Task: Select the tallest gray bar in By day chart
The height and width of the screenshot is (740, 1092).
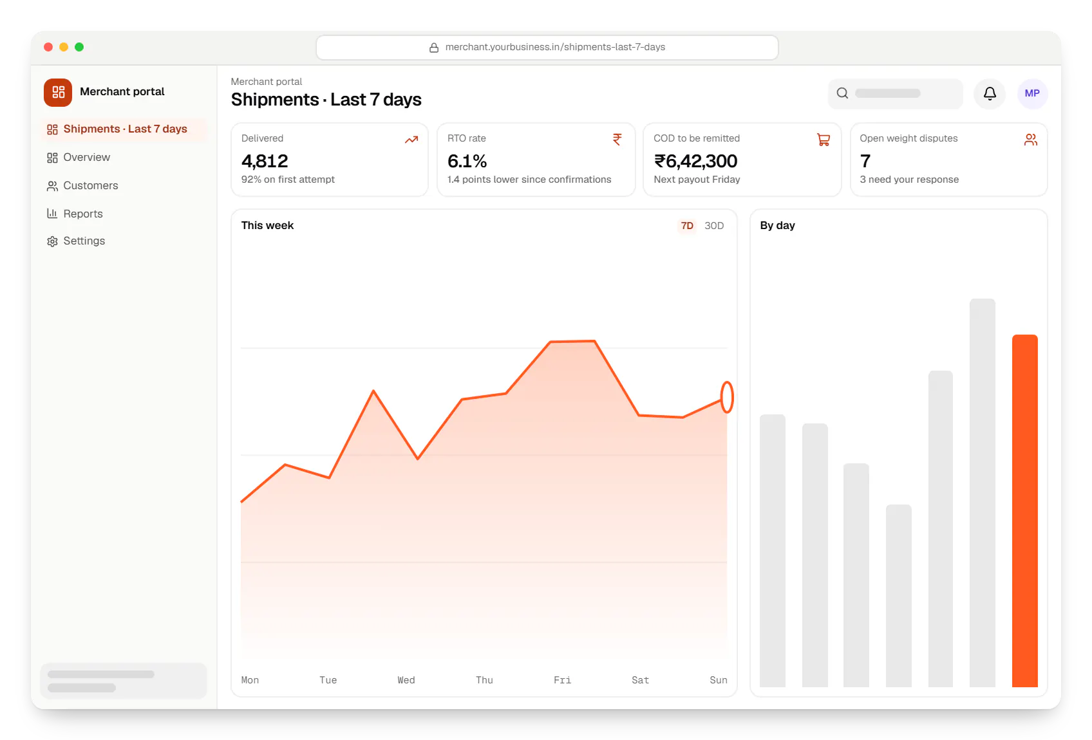Action: (x=983, y=493)
